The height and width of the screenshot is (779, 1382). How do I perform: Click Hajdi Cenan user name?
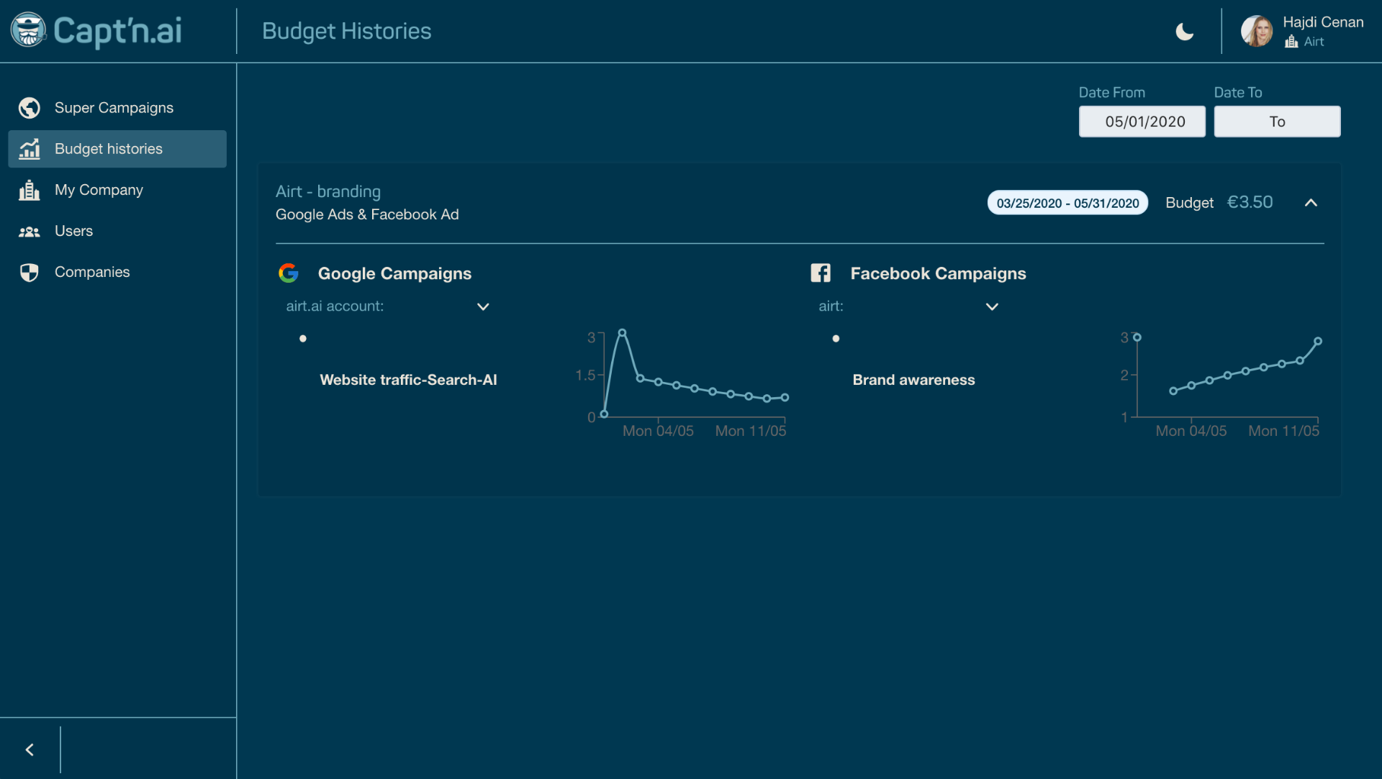(1323, 22)
